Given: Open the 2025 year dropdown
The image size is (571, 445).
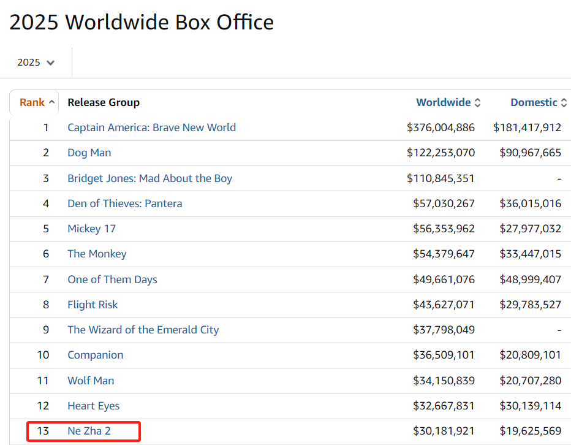Looking at the screenshot, I should 36,63.
